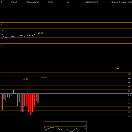The image size is (132, 132).
Task: Click the 'SI & MR' header text
Action: [x=14, y=2]
